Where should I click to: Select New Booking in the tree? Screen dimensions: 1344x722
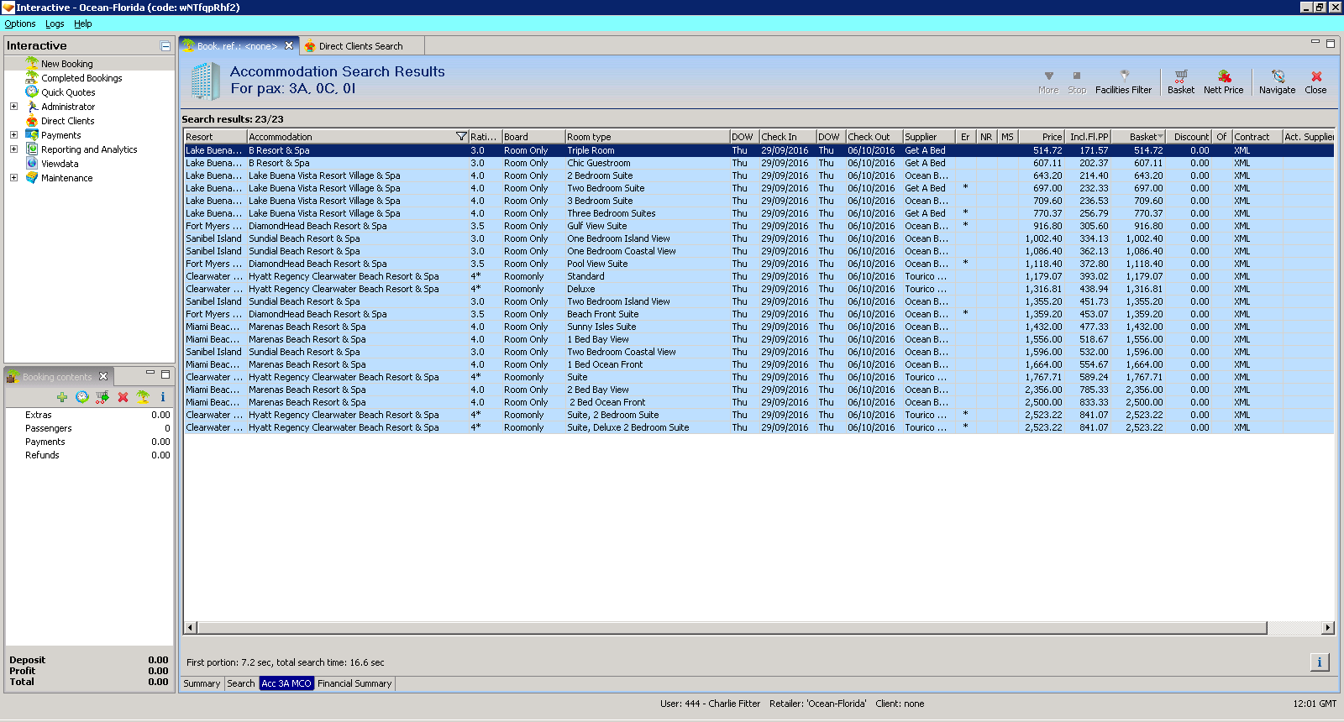[67, 64]
